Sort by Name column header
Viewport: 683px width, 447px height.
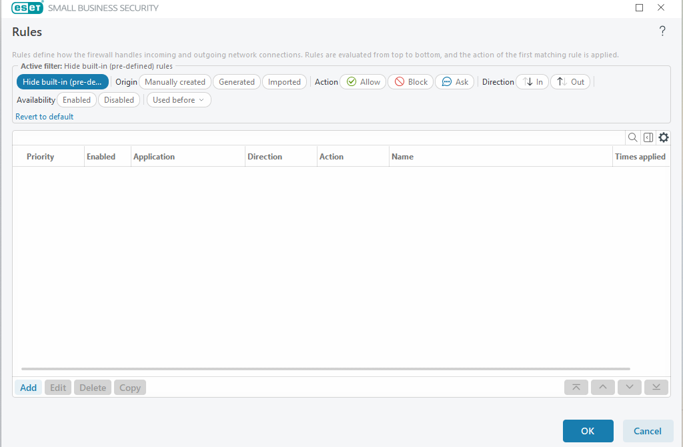501,156
